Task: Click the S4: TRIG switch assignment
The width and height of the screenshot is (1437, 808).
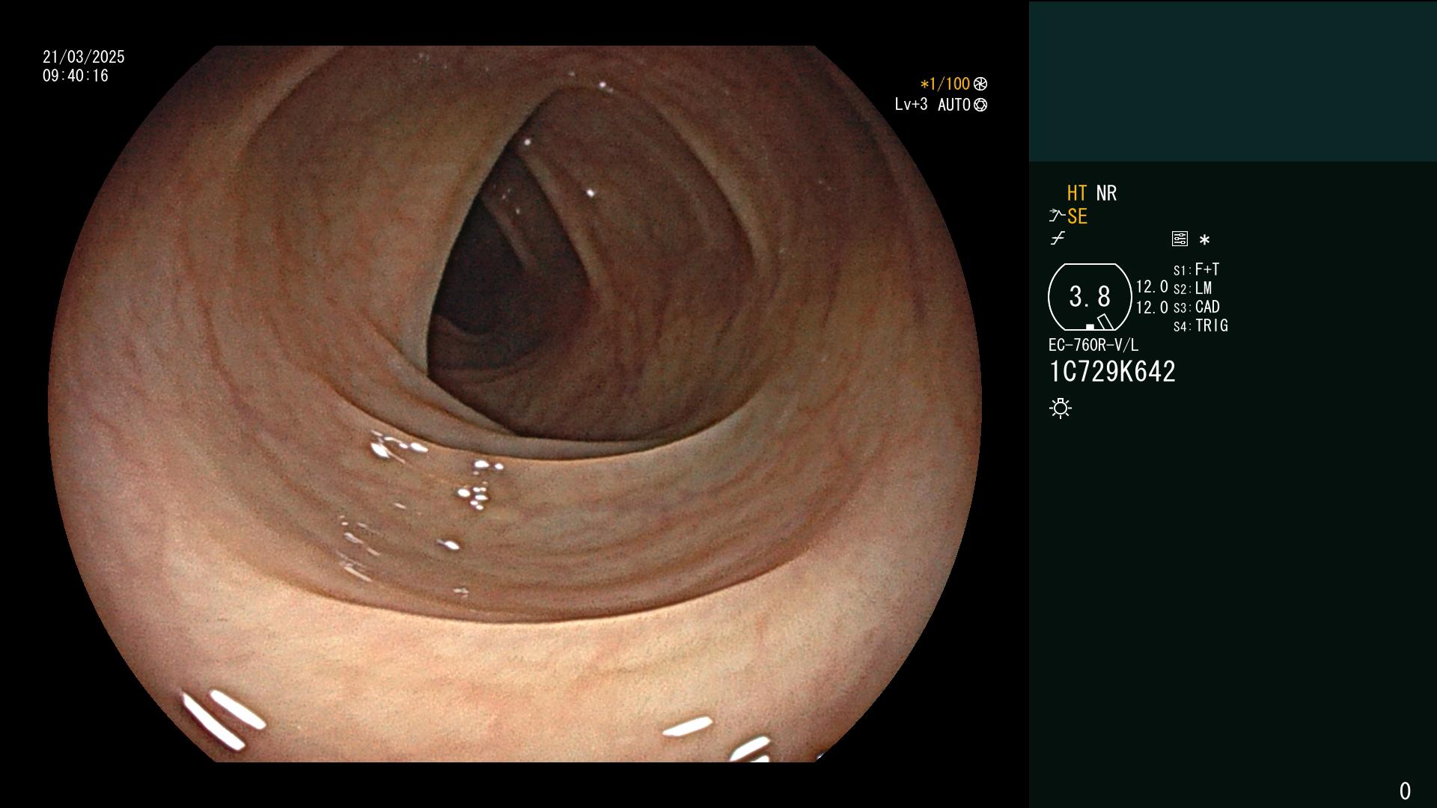Action: [x=1200, y=325]
